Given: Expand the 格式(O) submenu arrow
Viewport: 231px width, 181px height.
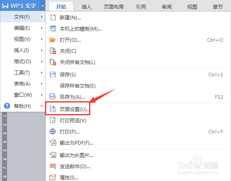Looking at the screenshot, I should 42,61.
